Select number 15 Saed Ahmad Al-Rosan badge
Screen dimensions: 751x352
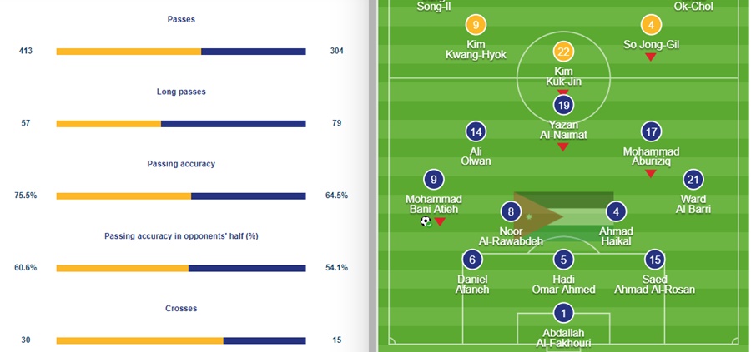(x=655, y=260)
